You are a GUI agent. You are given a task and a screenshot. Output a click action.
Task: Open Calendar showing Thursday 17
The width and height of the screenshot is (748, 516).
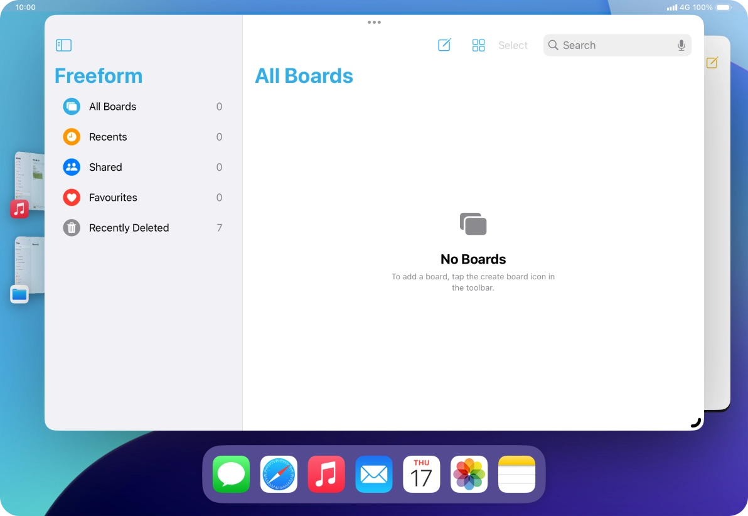click(421, 474)
